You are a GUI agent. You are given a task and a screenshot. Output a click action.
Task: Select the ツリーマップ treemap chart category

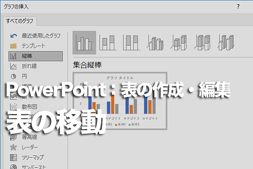coord(35,157)
